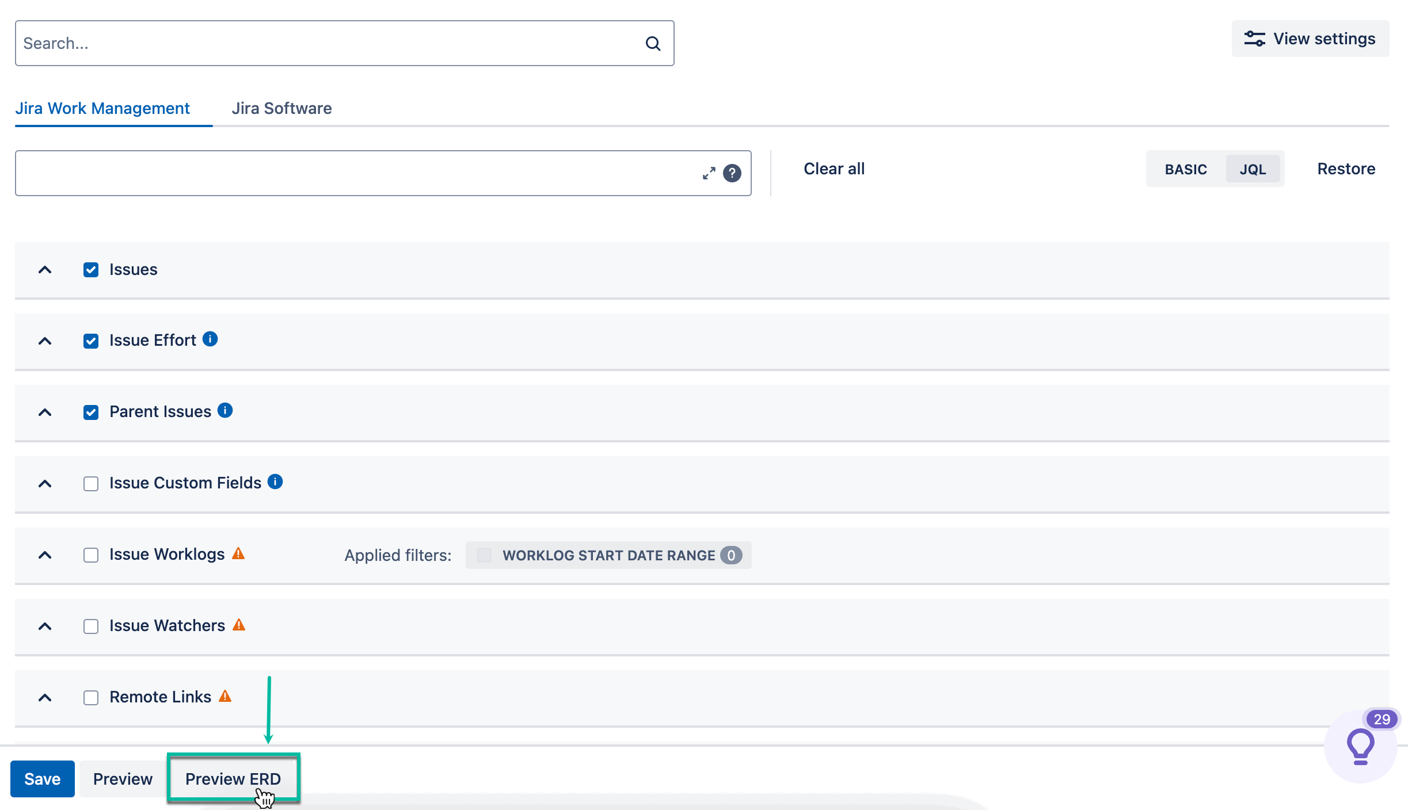
Task: Open View settings
Action: [1311, 39]
